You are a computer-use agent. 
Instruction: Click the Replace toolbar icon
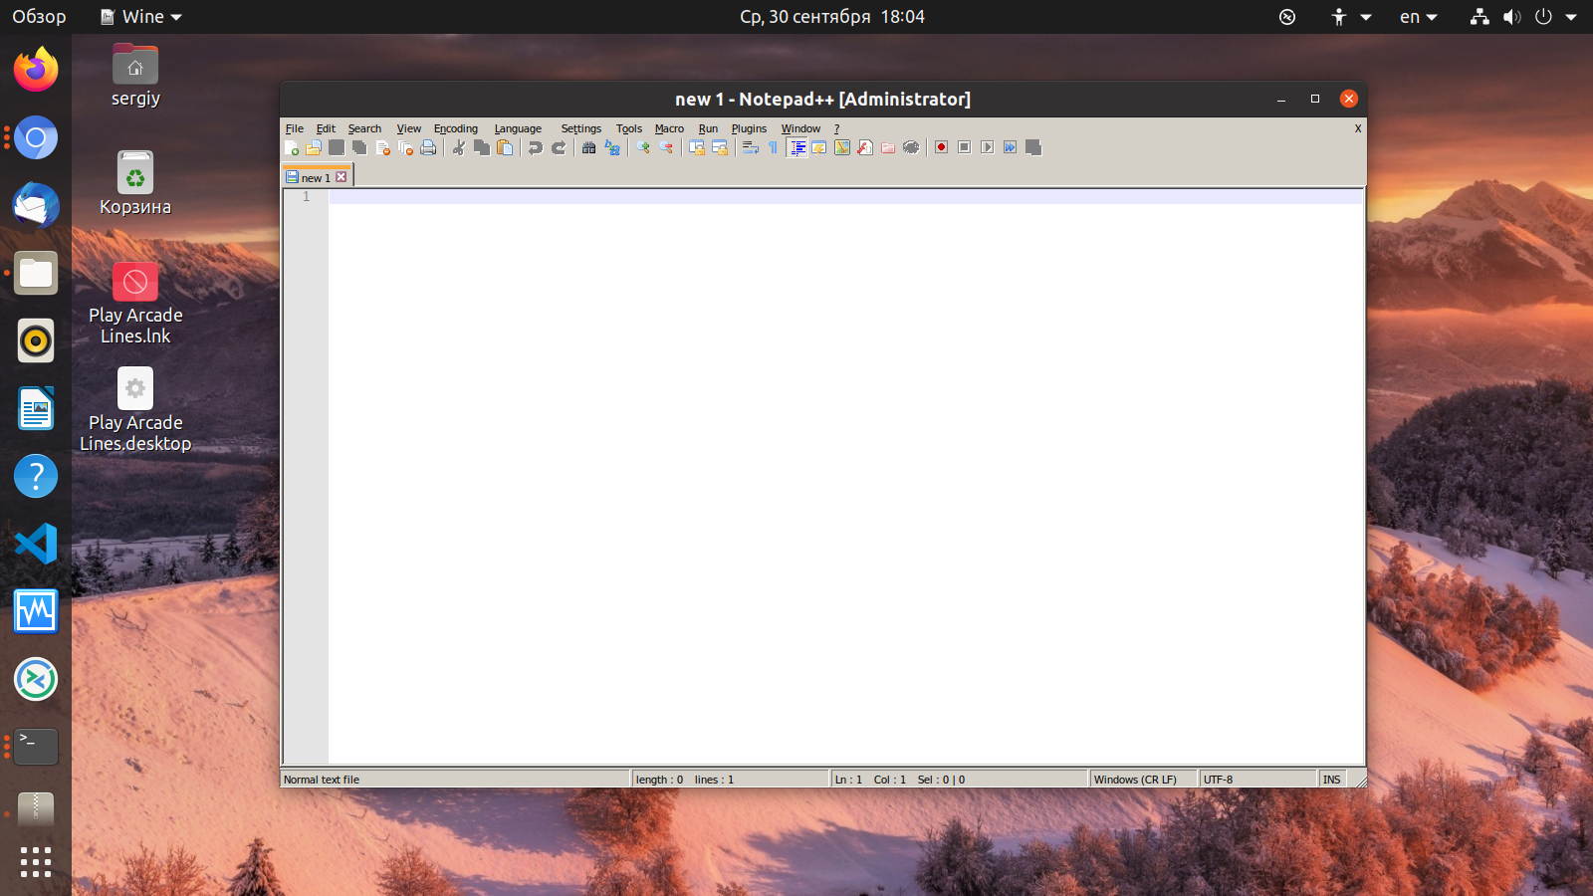click(612, 147)
